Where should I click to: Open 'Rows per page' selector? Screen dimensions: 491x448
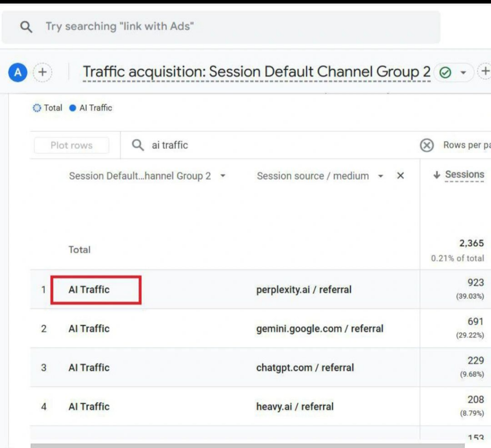pos(467,145)
